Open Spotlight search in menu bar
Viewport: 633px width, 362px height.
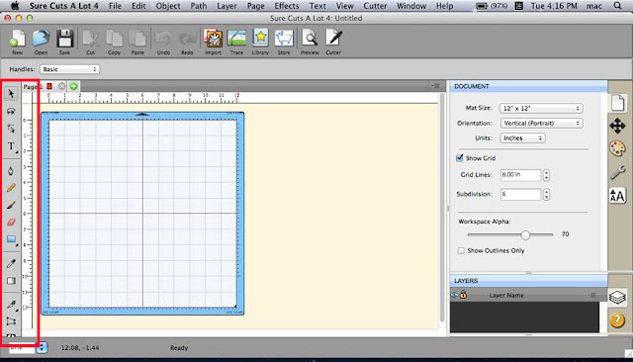click(618, 6)
